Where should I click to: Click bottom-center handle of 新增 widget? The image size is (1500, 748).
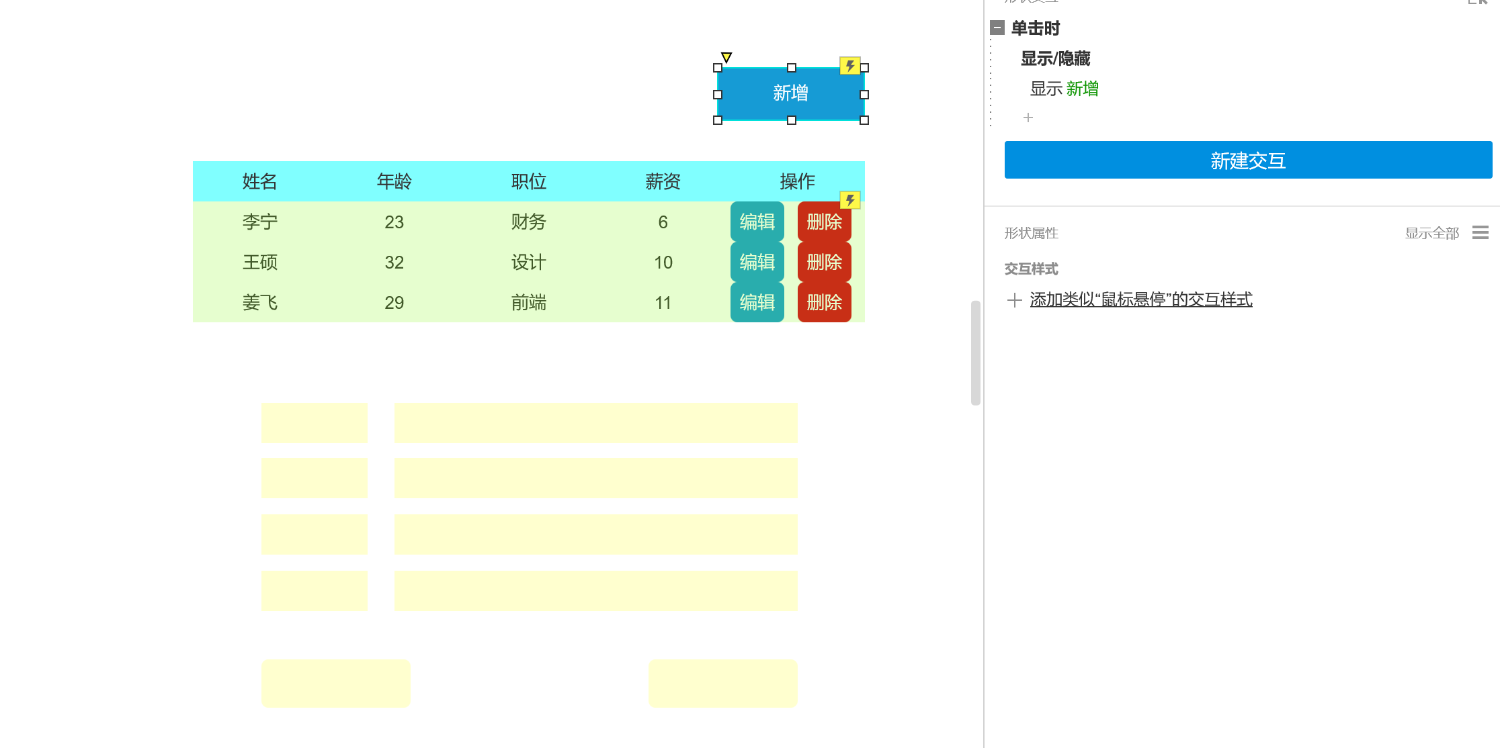tap(791, 120)
